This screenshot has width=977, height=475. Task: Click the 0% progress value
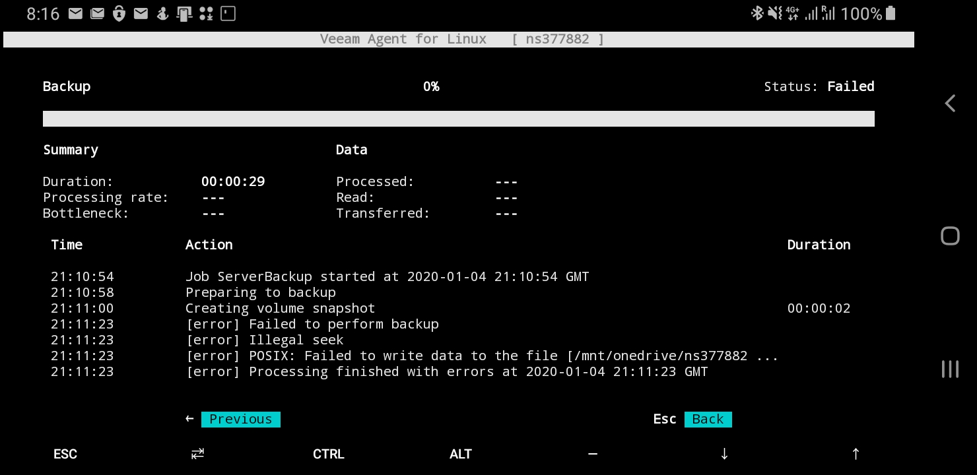(431, 86)
